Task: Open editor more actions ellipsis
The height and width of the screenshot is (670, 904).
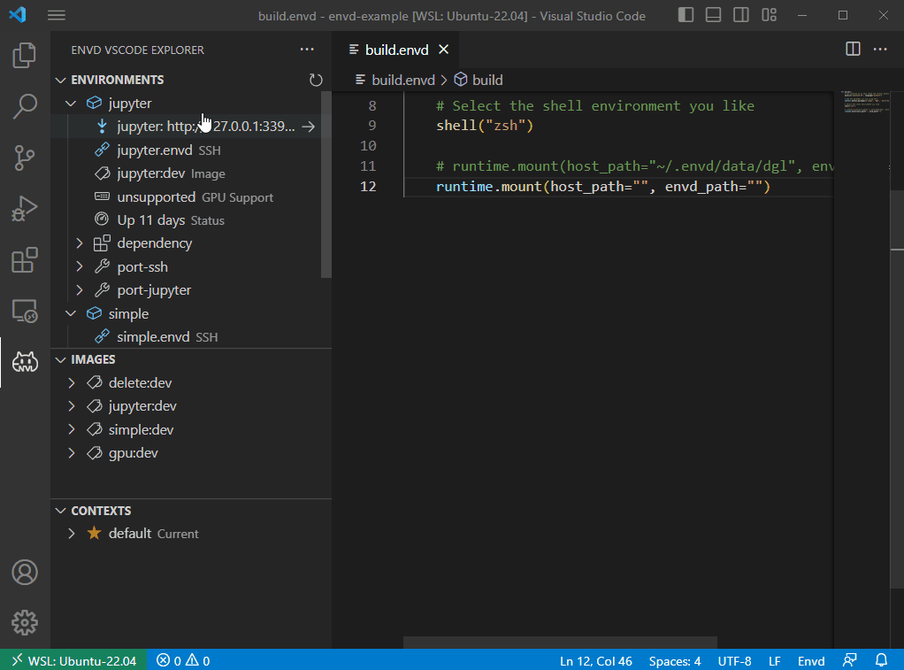Action: 880,49
